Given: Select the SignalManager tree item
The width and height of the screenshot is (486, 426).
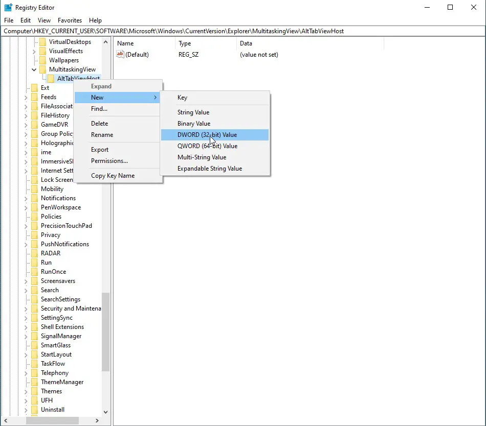Looking at the screenshot, I should pos(61,336).
